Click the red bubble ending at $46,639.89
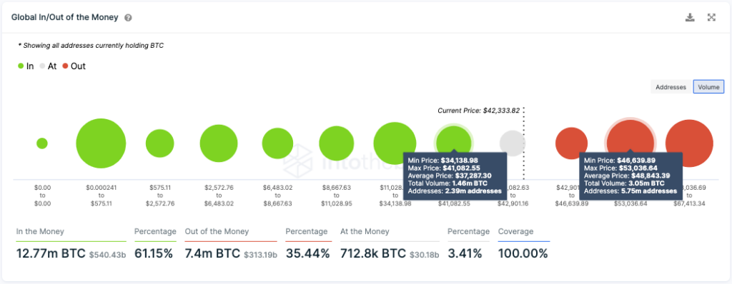This screenshot has height=284, width=732. click(x=571, y=143)
